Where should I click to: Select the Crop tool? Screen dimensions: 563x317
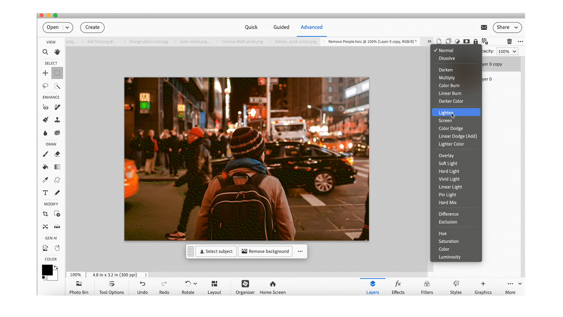pos(45,214)
